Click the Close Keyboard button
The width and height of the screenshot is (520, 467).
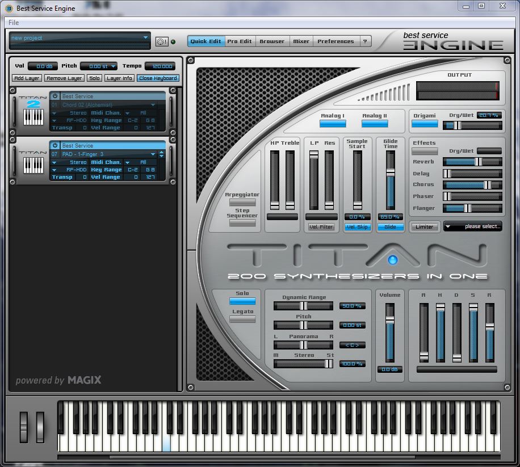[x=158, y=78]
